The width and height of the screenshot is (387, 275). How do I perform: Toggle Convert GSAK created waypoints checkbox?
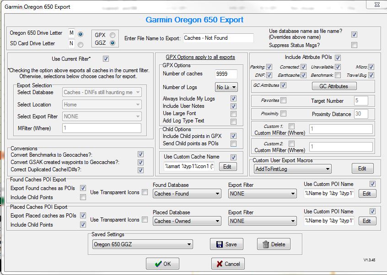click(x=140, y=162)
